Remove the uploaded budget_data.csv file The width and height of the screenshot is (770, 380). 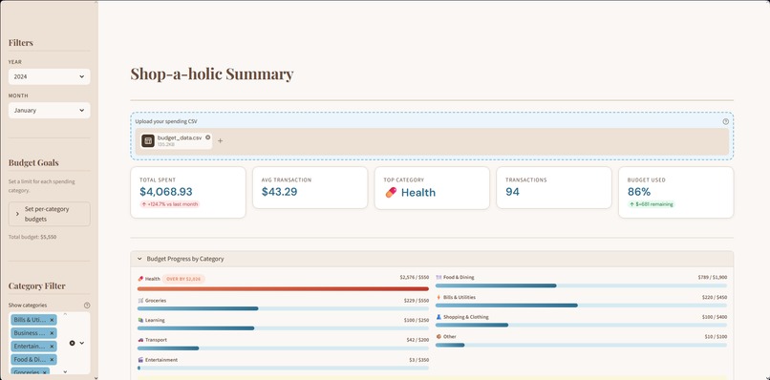coord(207,137)
